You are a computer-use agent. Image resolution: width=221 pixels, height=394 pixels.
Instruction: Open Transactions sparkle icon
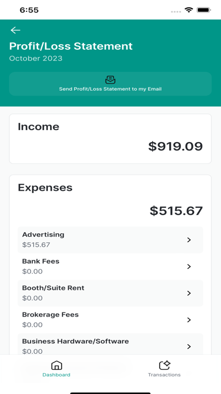pos(165,365)
